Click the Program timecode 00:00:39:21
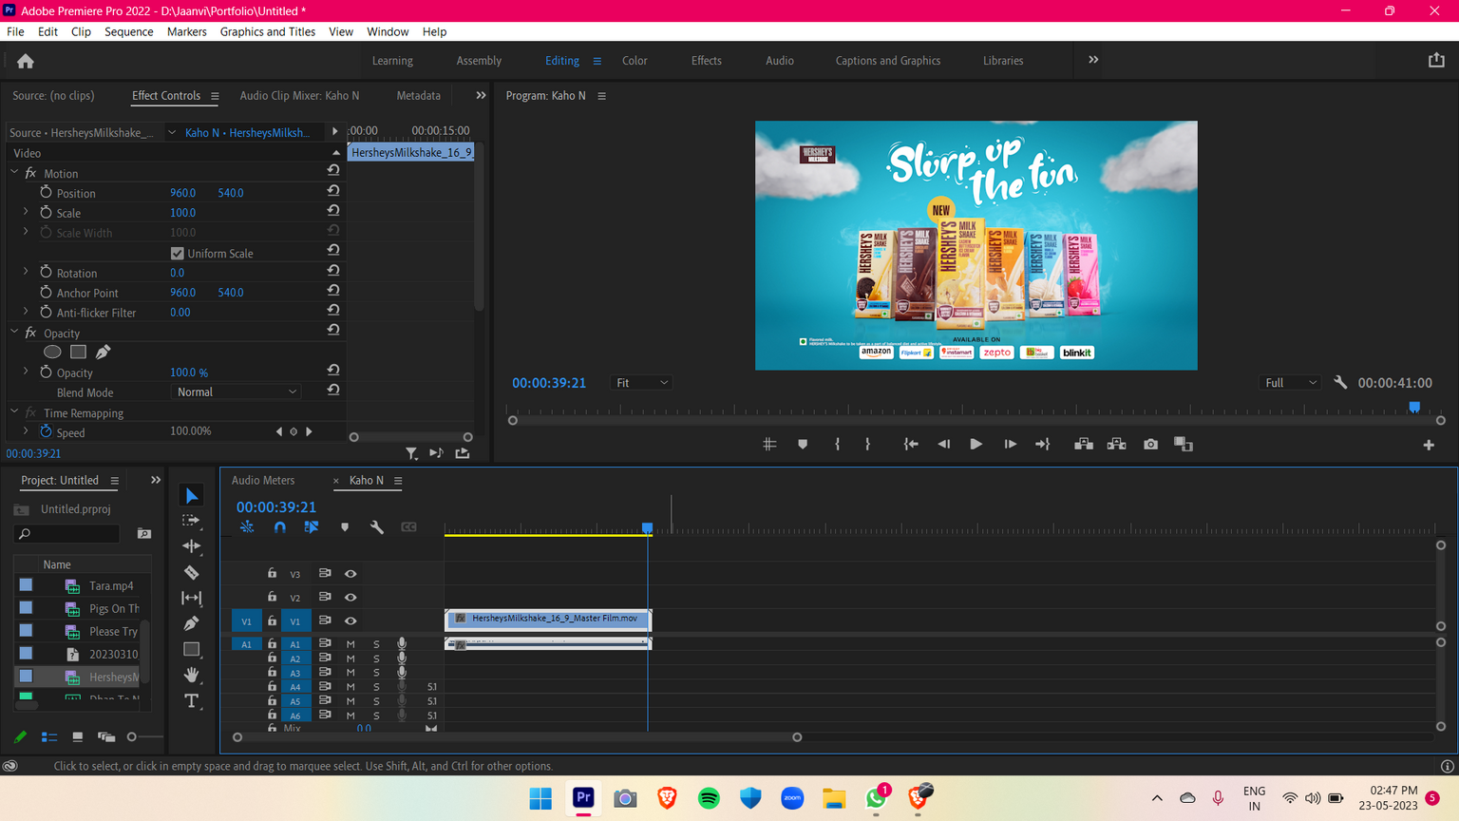This screenshot has height=821, width=1459. 549,383
